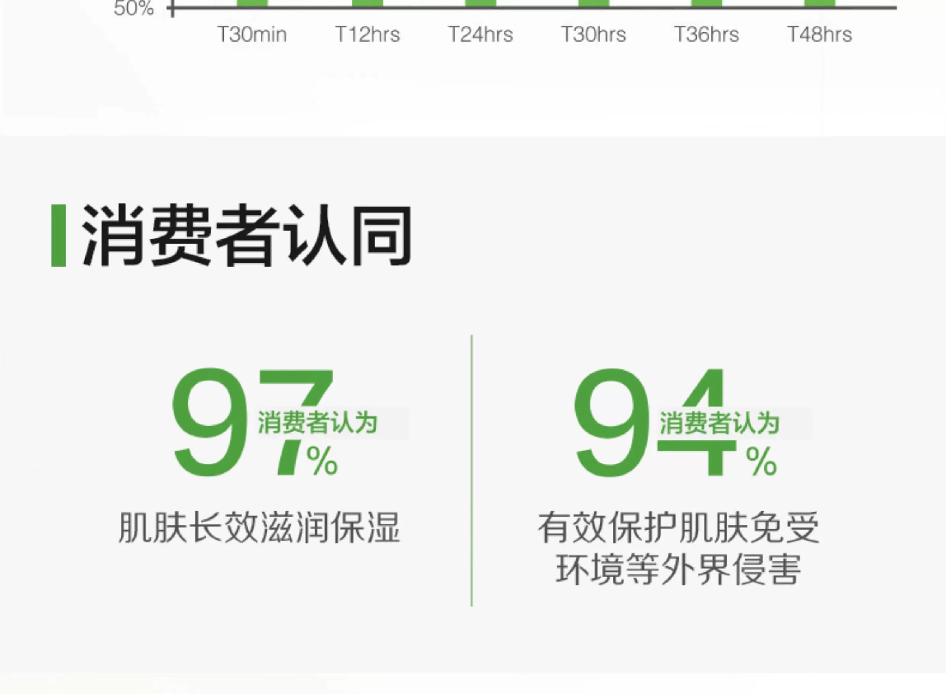
Task: Click 消费者认为 label over the 94
Action: 719,423
